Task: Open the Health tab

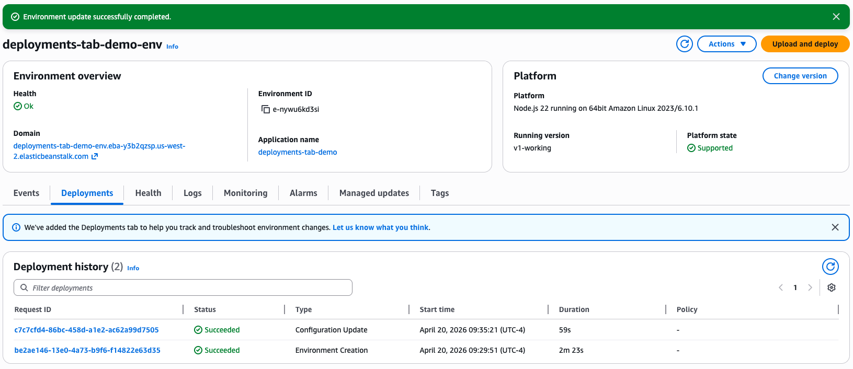Action: (149, 193)
